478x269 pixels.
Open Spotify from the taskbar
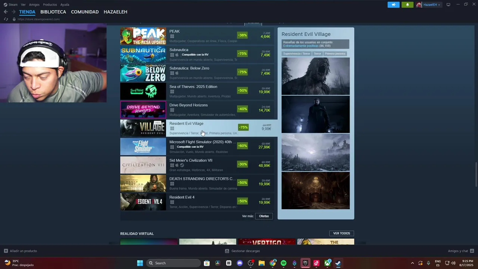coord(283,263)
